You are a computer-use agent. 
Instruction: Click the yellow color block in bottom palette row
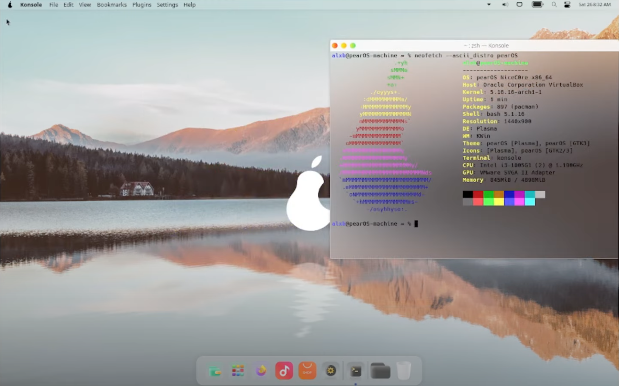coord(499,202)
